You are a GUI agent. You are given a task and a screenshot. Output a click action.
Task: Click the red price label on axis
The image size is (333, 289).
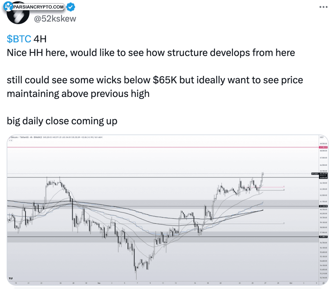pos(323,147)
